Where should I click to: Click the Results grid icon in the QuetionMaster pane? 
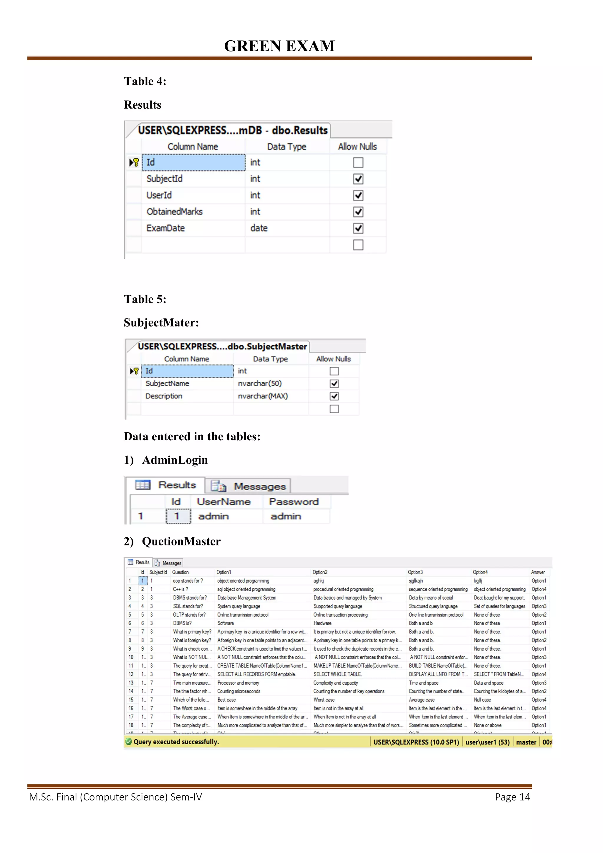tap(130, 562)
